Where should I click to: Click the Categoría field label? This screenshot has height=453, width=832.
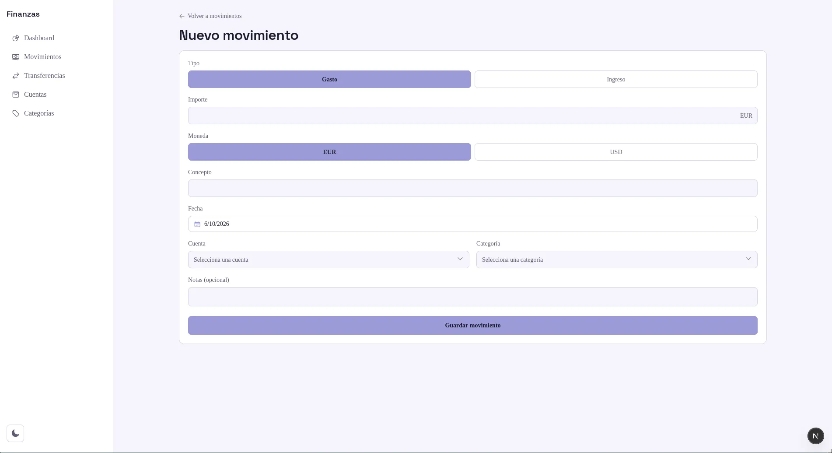(x=488, y=244)
